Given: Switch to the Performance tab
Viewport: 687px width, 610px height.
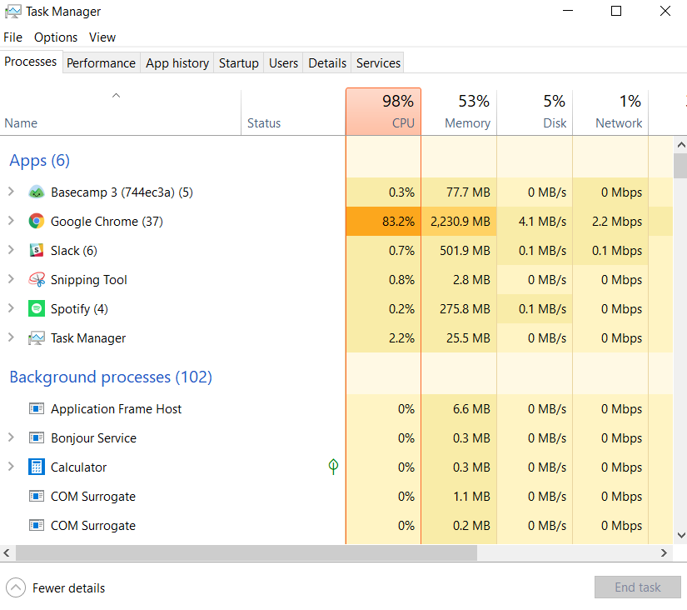Looking at the screenshot, I should click(x=102, y=63).
